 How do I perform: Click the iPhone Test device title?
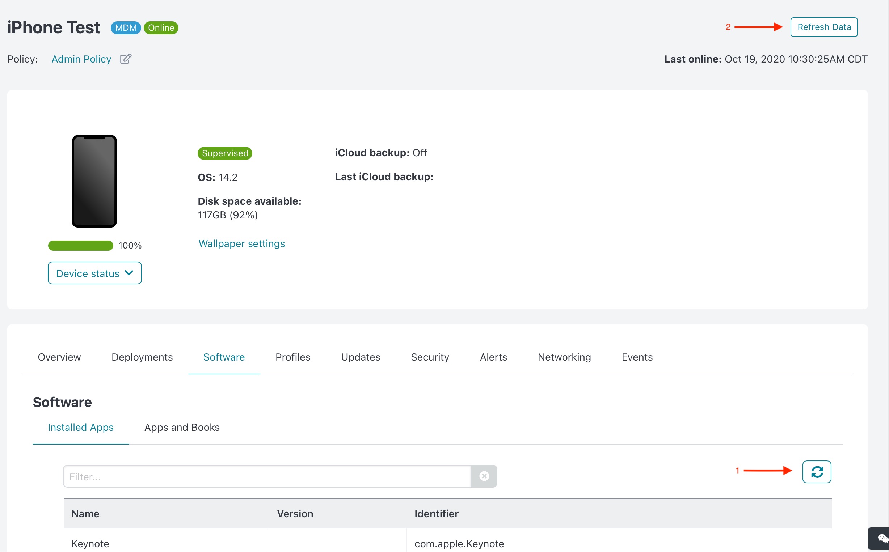click(x=54, y=27)
